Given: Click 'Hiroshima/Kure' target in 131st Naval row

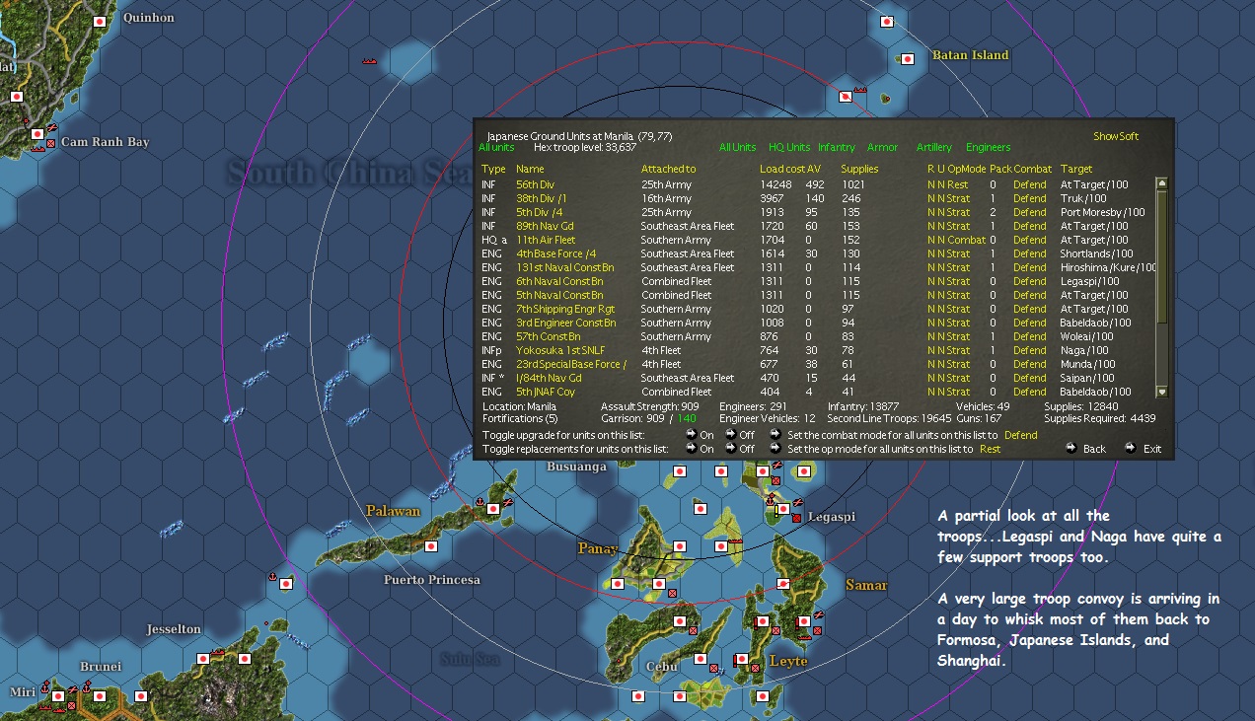Looking at the screenshot, I should click(1107, 267).
